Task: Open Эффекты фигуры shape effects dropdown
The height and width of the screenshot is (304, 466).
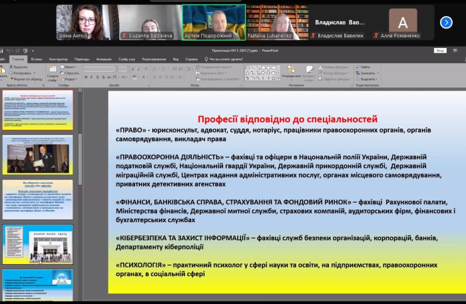Action: [x=335, y=79]
